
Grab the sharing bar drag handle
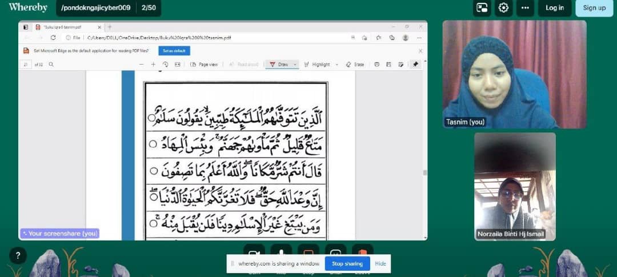point(232,264)
